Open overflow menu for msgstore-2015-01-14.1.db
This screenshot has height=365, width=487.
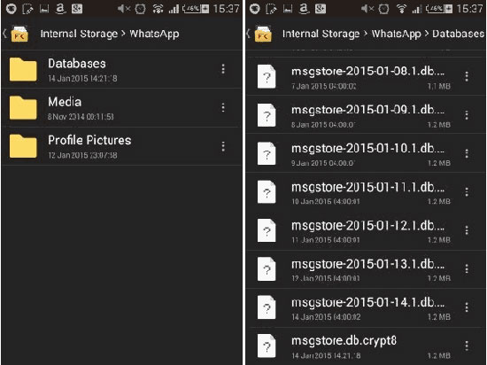[467, 307]
